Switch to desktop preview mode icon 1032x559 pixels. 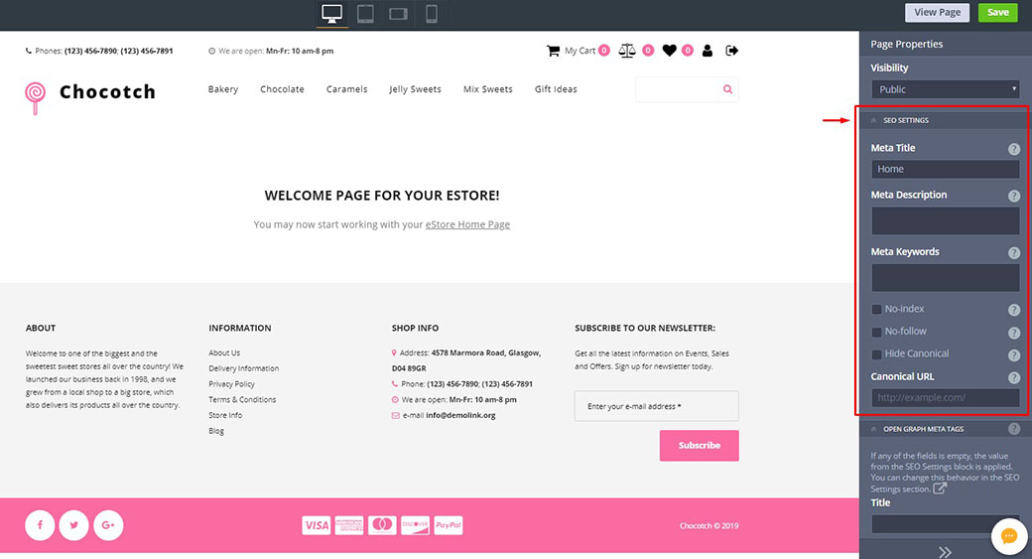pyautogui.click(x=331, y=13)
